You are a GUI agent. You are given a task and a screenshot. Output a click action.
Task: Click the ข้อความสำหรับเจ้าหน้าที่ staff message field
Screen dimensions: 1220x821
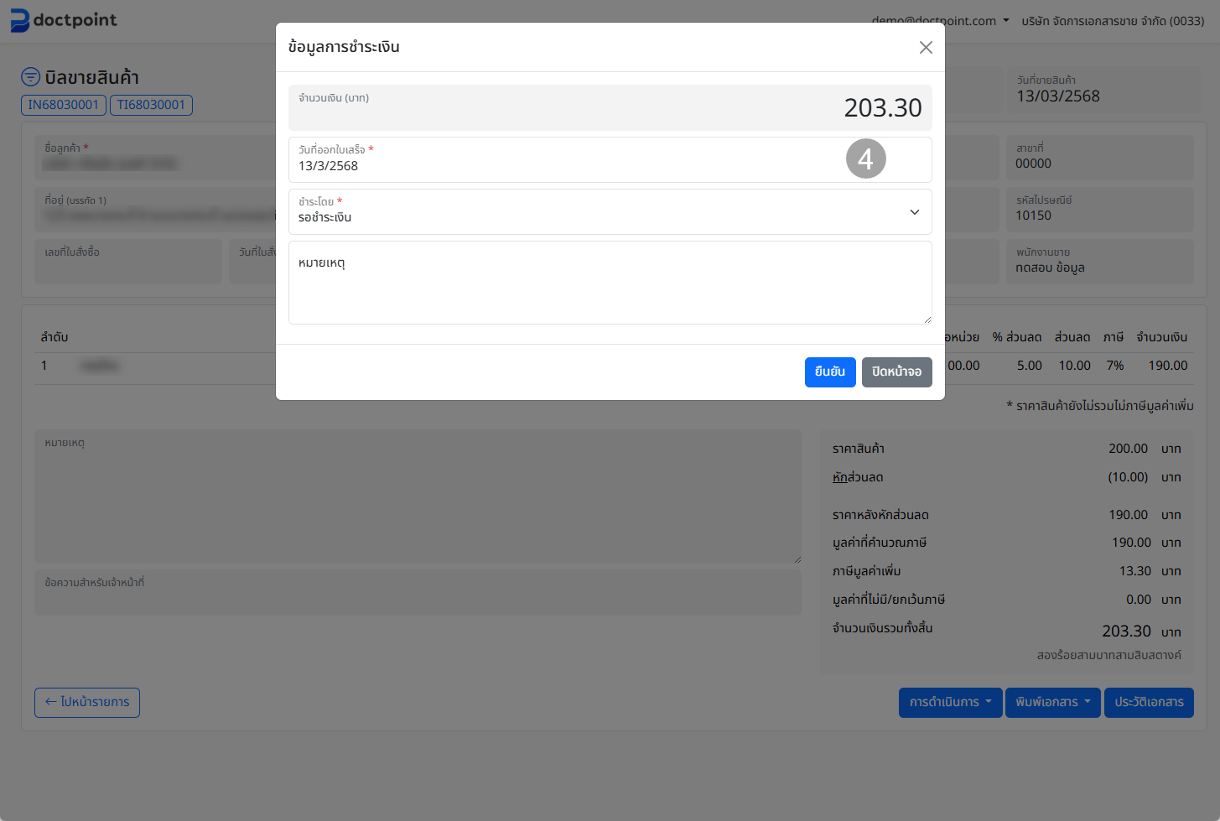417,593
